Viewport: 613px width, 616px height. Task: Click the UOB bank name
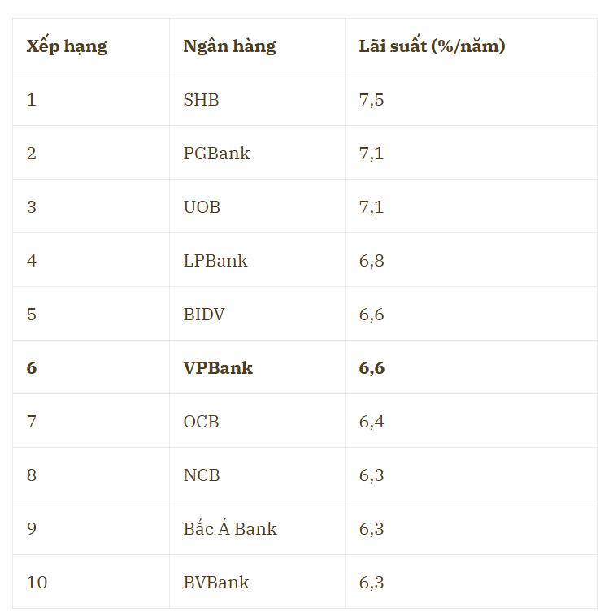click(202, 207)
